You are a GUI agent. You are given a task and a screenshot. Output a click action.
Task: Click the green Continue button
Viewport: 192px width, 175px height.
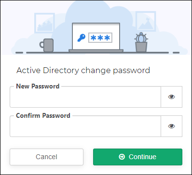(137, 157)
